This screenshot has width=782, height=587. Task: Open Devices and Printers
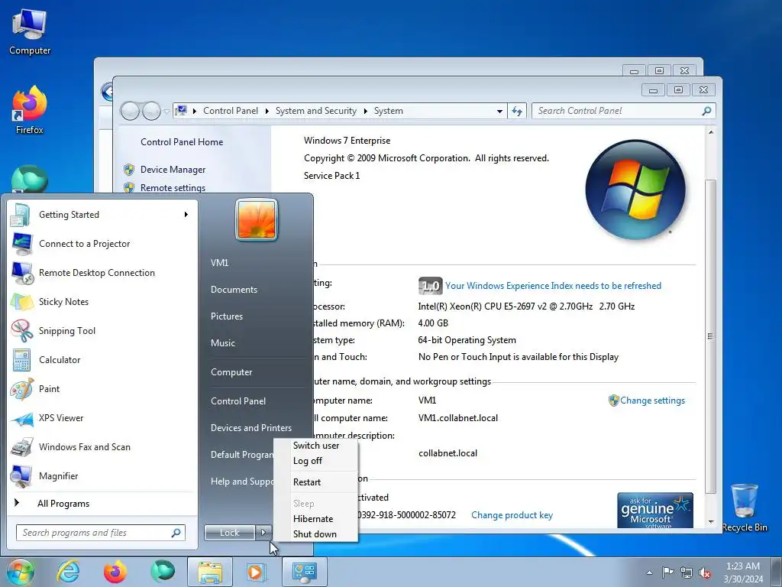pos(250,428)
